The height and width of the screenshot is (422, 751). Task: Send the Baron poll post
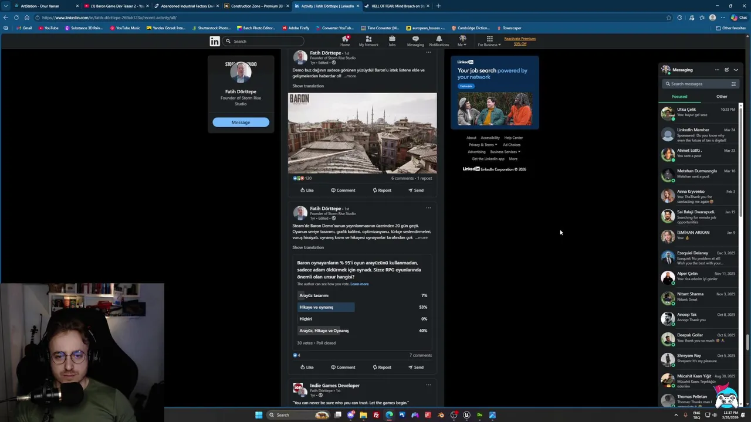[x=415, y=367]
